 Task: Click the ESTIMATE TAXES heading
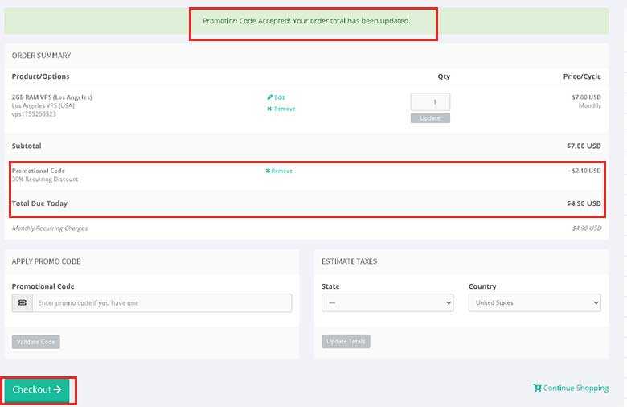350,261
